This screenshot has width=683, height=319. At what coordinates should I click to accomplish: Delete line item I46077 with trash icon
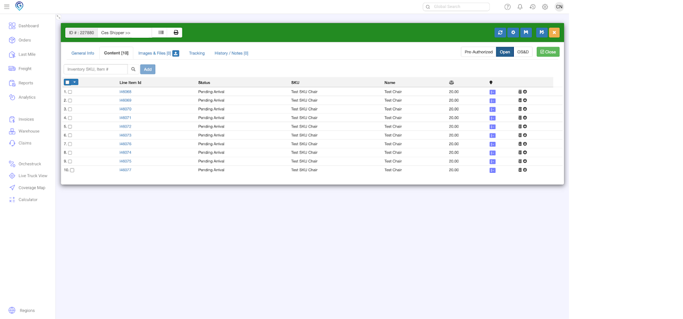520,170
